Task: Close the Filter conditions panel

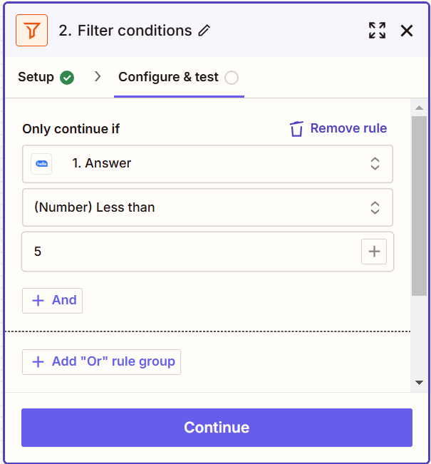Action: (x=407, y=30)
